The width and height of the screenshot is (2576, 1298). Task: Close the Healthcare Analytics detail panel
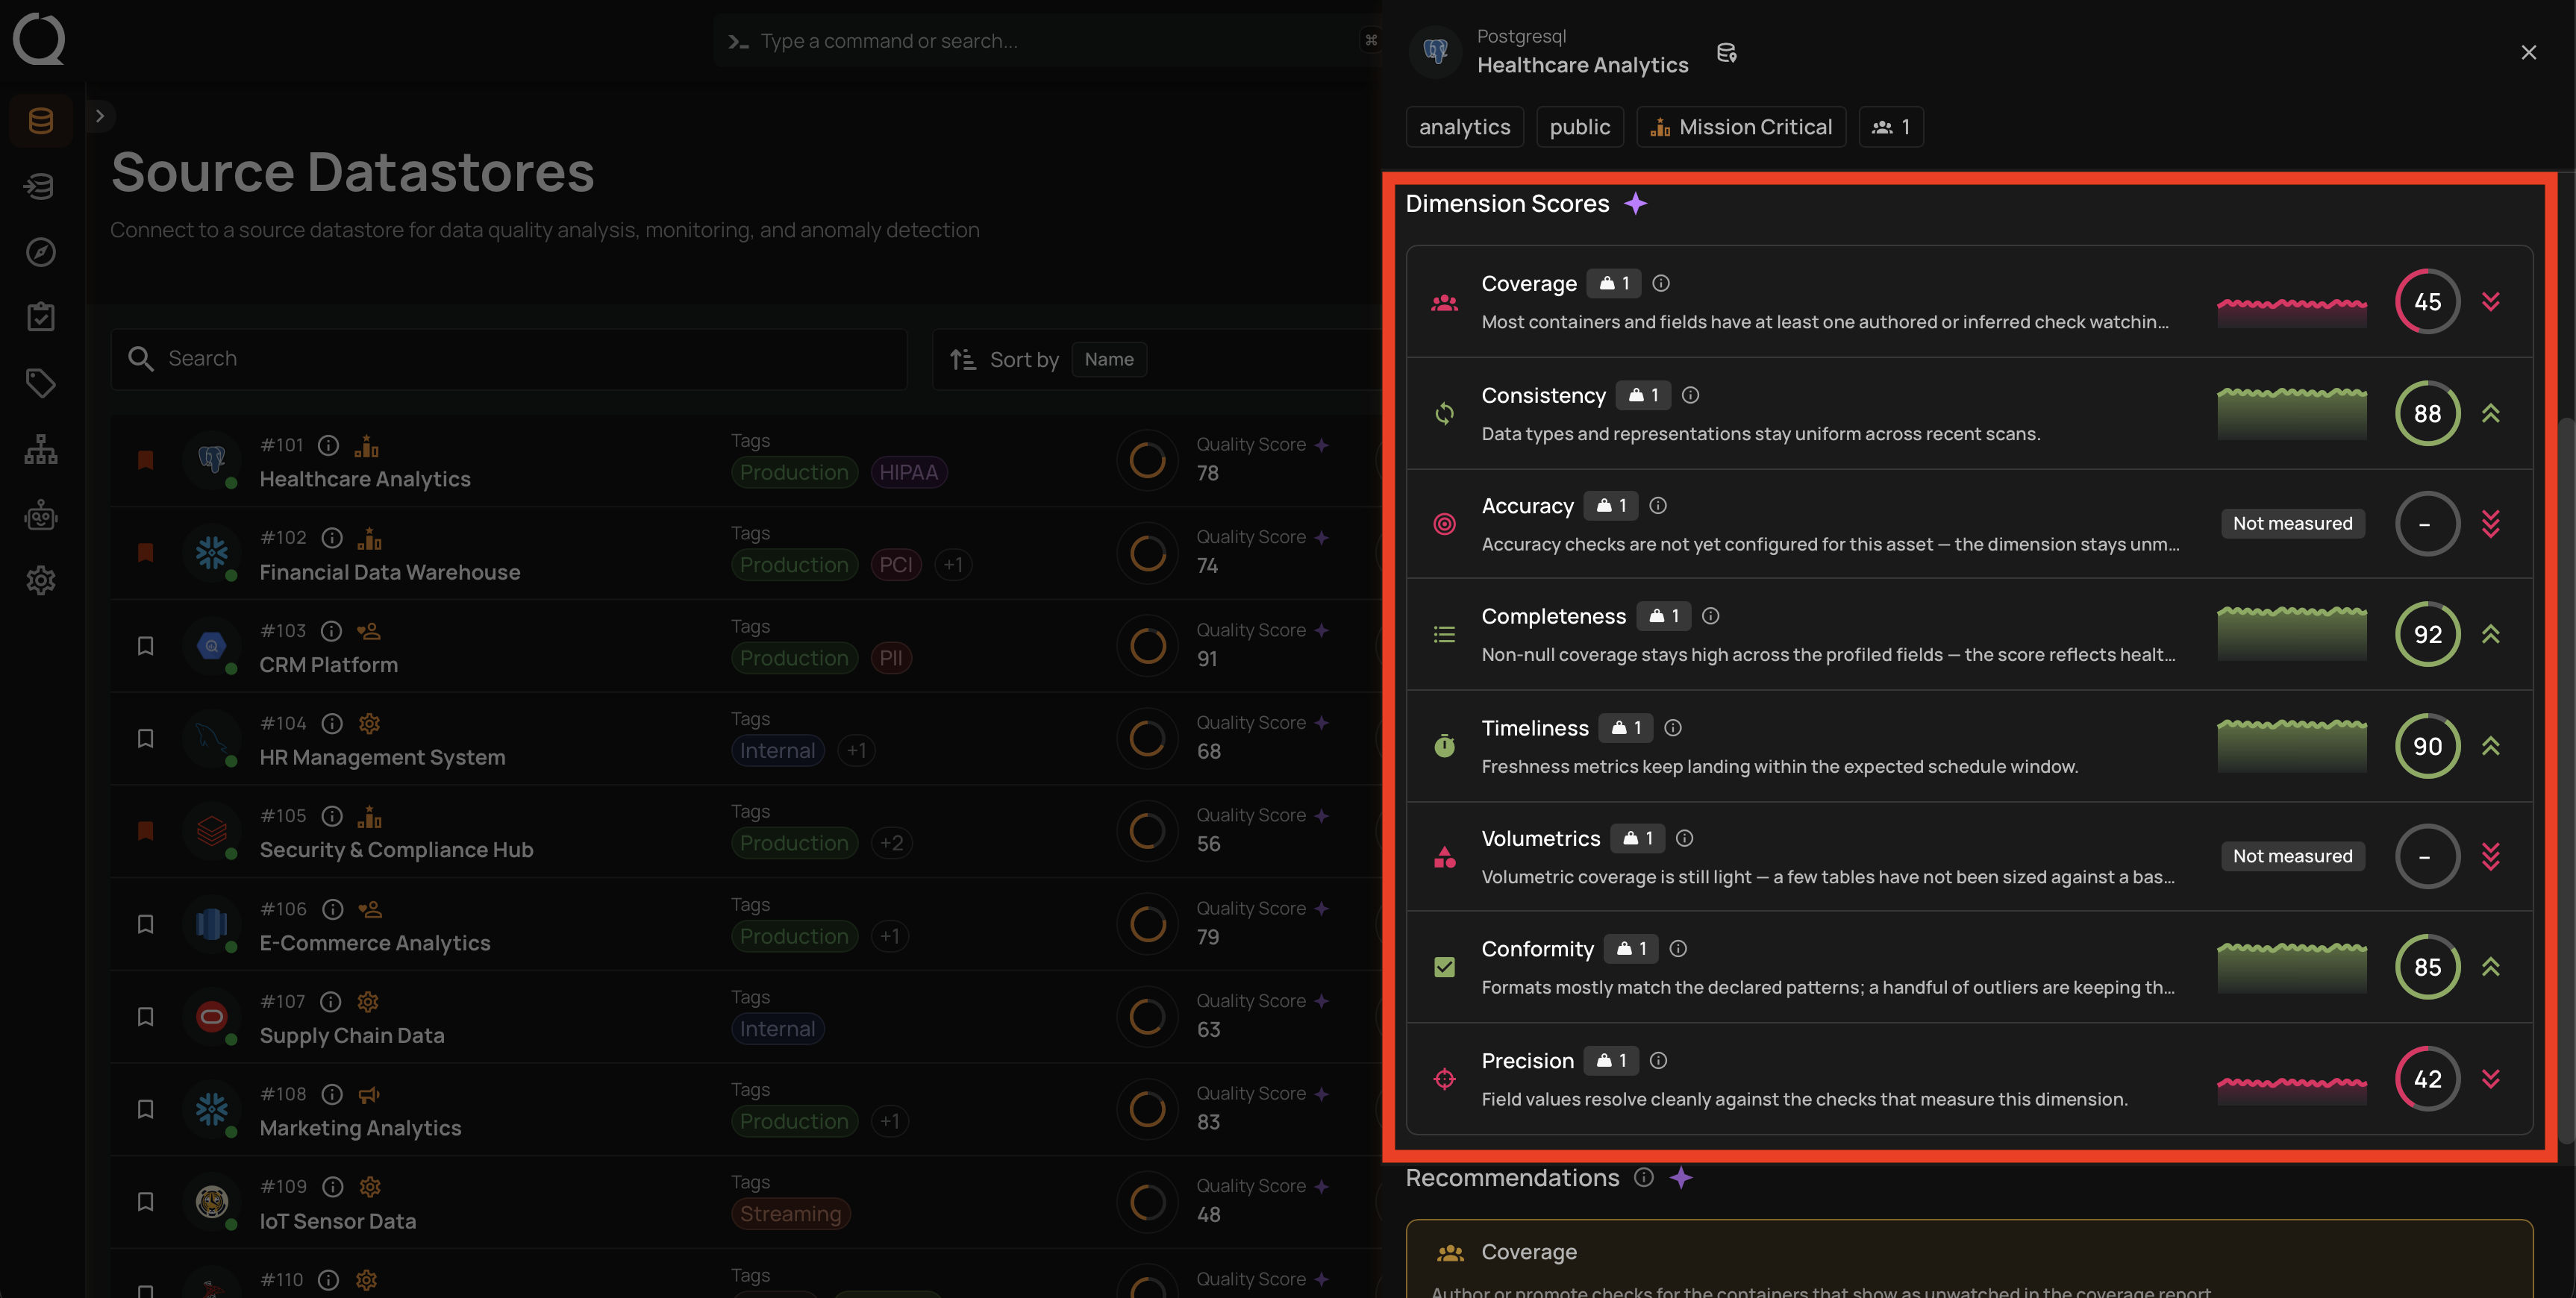(x=2528, y=53)
